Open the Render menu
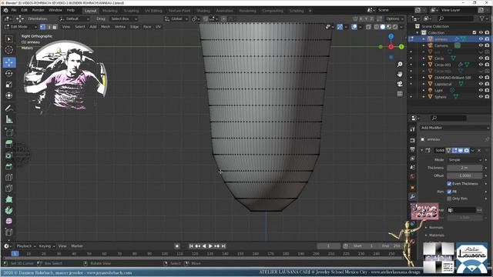 coord(39,10)
